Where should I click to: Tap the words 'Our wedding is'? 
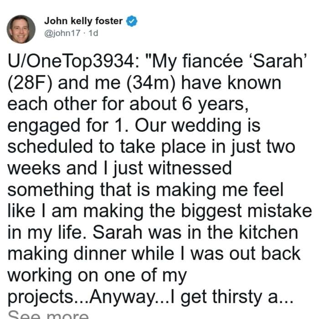(197, 126)
